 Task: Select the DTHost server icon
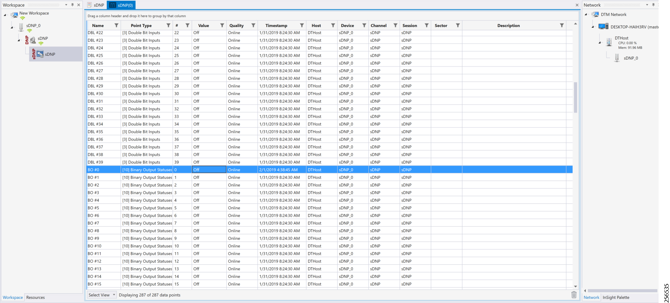click(609, 42)
